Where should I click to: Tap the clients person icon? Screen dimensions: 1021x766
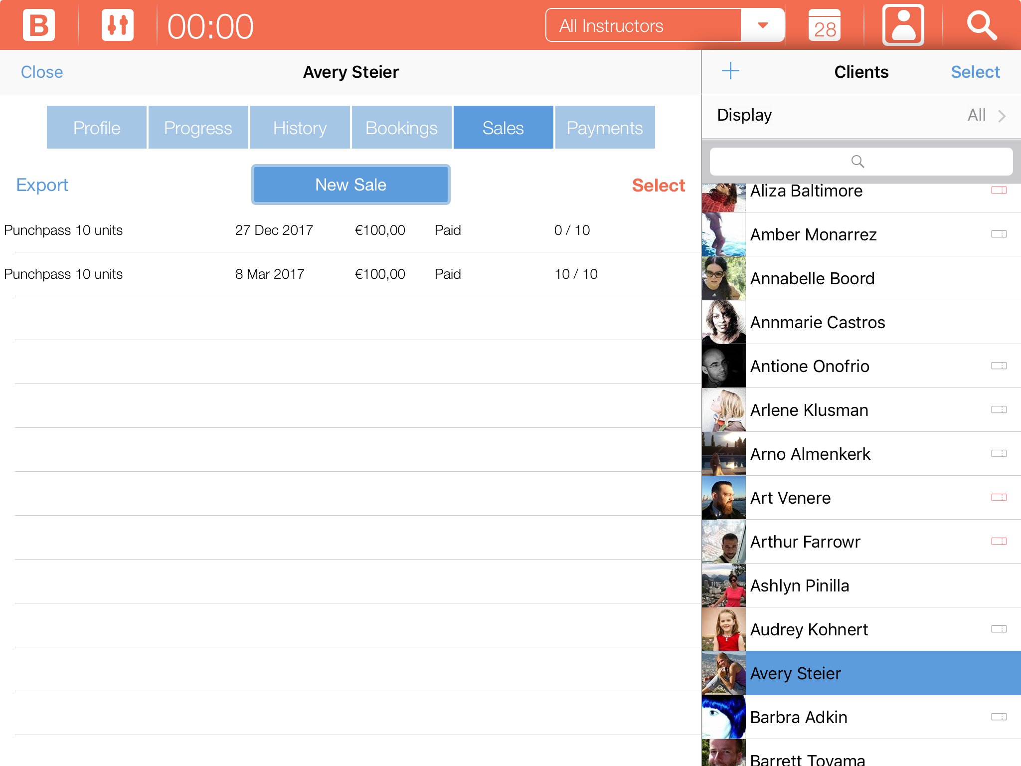point(903,25)
